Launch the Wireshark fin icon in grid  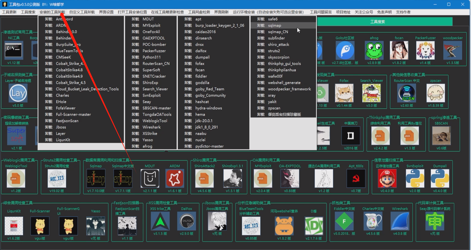400,221
